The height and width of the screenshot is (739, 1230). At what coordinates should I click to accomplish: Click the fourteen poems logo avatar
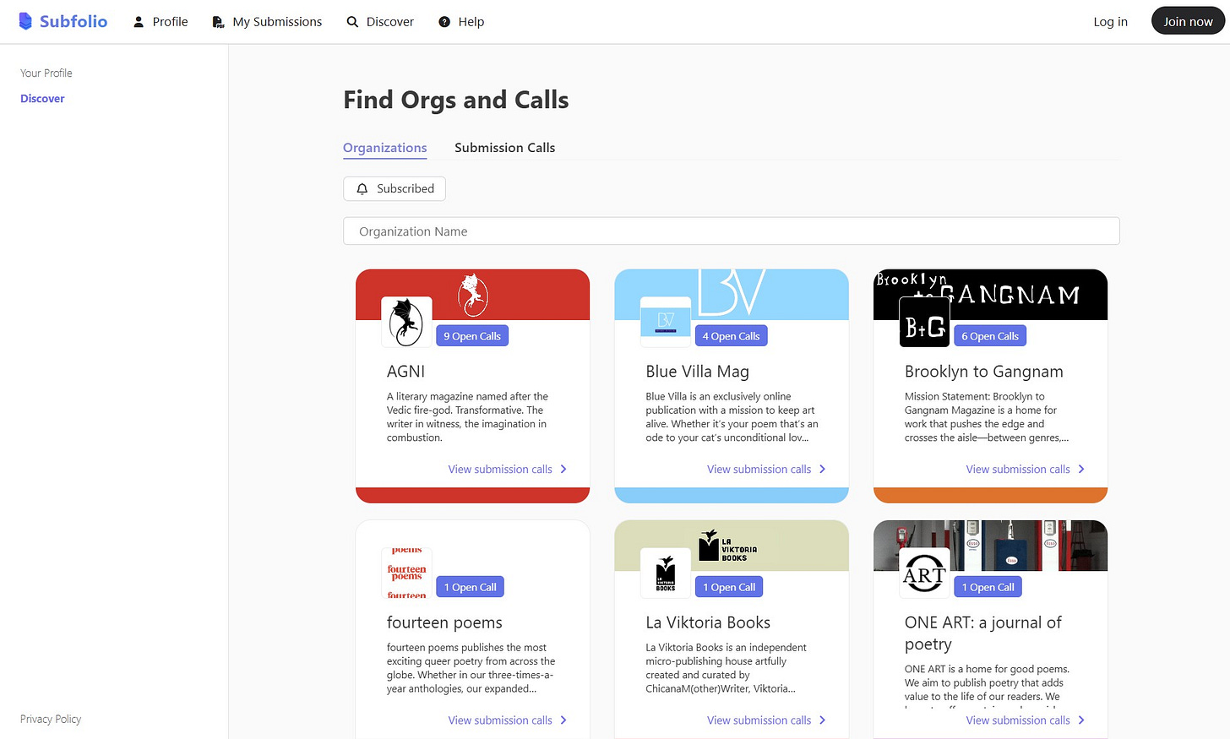pos(406,573)
